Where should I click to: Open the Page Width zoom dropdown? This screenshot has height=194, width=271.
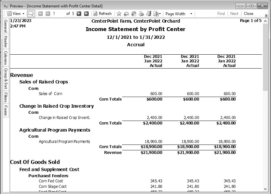point(179,14)
